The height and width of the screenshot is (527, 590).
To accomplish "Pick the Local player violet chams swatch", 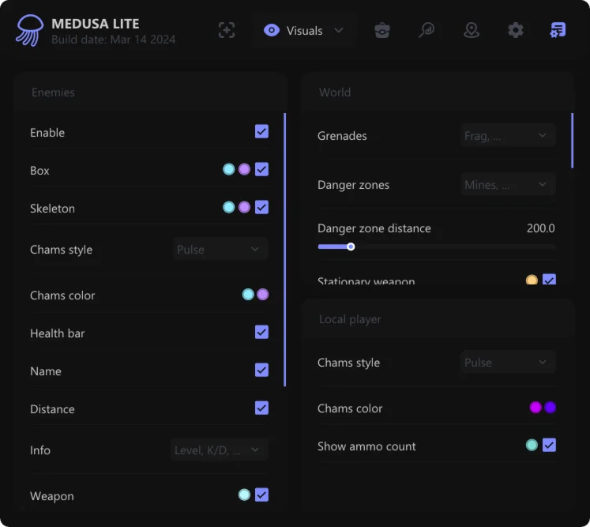I will pyautogui.click(x=551, y=407).
